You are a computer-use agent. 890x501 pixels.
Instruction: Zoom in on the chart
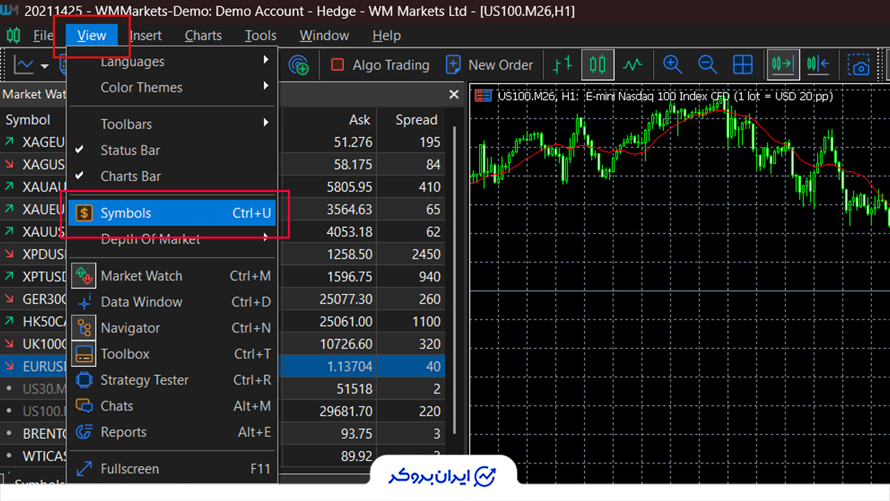(672, 65)
